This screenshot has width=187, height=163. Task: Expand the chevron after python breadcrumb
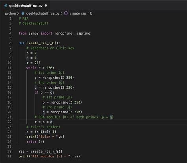(x=18, y=13)
